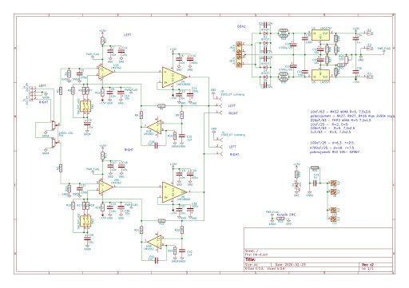Select the purple LEFT channel label

tap(128, 35)
